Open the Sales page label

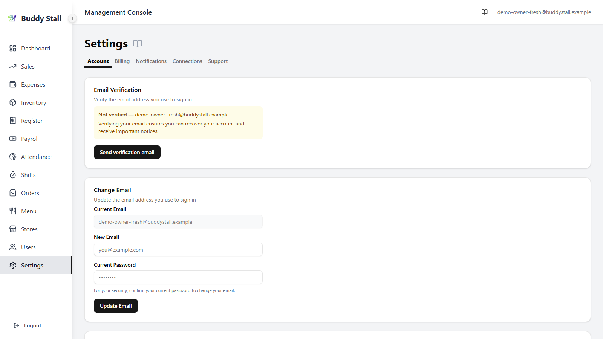point(28,66)
